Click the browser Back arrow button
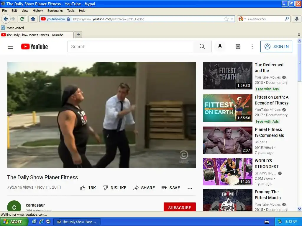Screen dimensions: 302x226 click(x=6, y=19)
